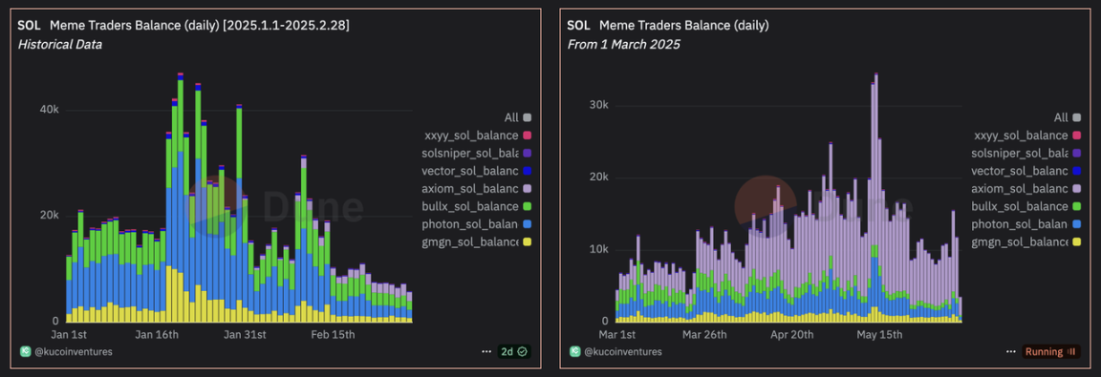Click right chart Meme Traders Balance (daily) title
1101x377 pixels.
point(684,26)
